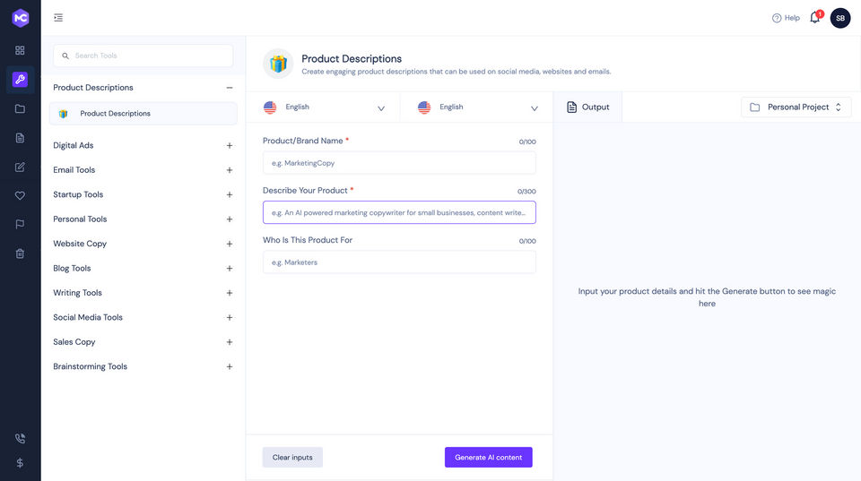This screenshot has width=861, height=481.
Task: Click the Product/Brand Name field
Action: coord(399,163)
